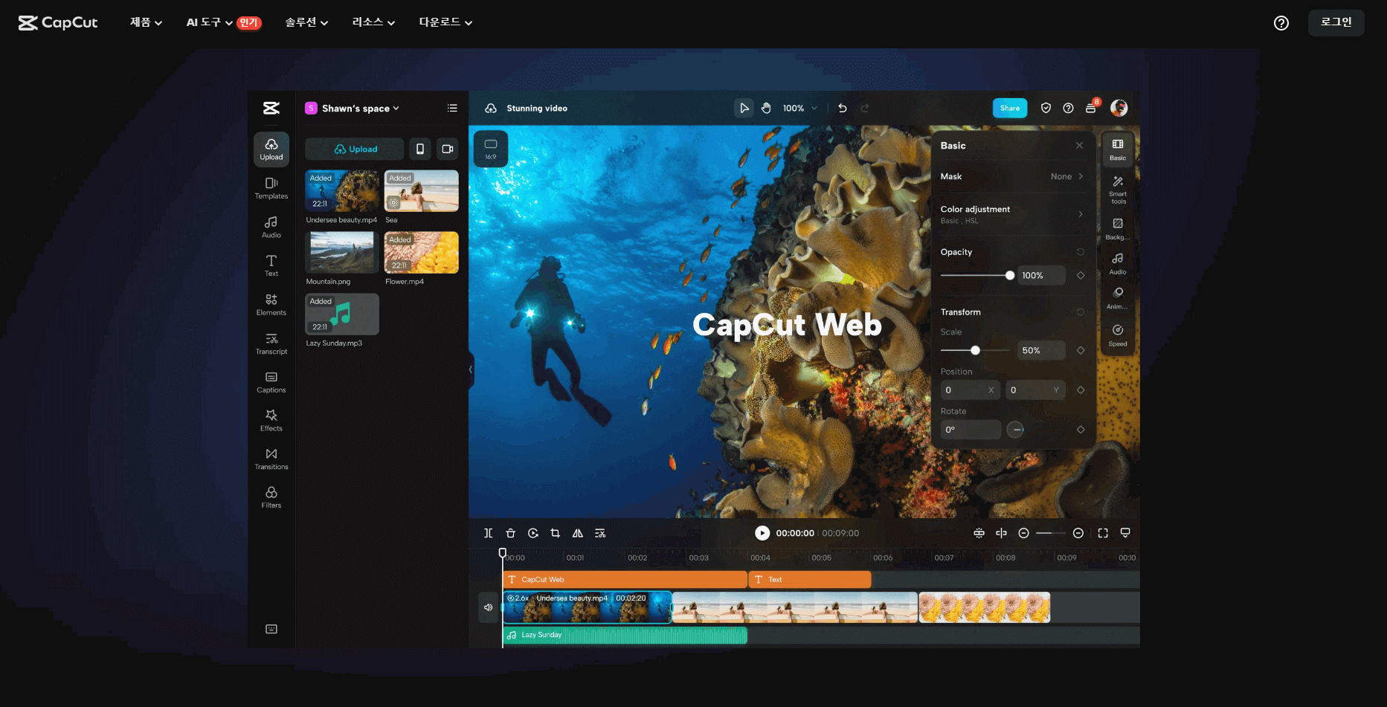The height and width of the screenshot is (707, 1387).
Task: Redo the last edit
Action: [865, 108]
